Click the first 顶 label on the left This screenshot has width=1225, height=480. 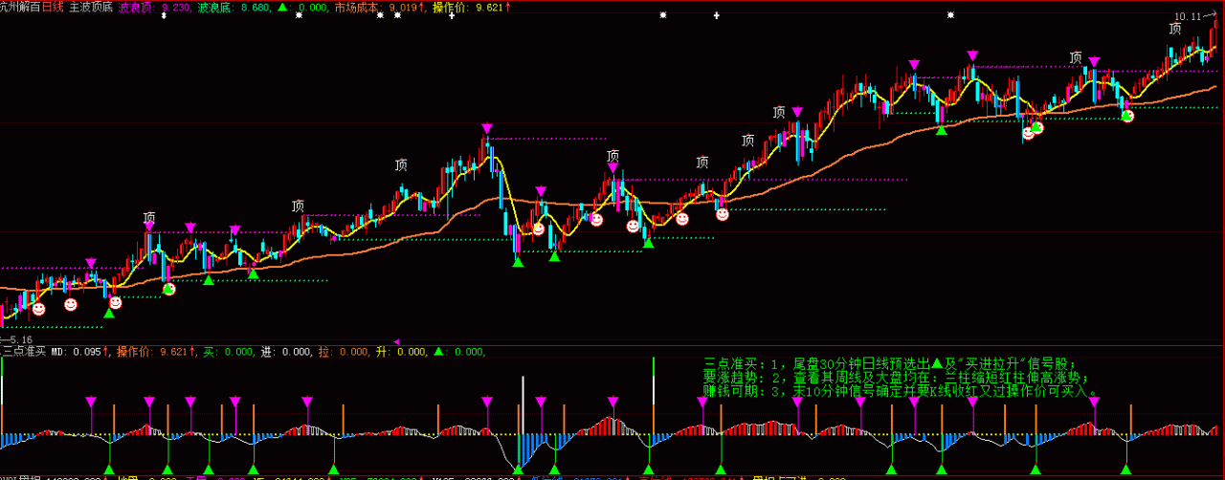[149, 217]
